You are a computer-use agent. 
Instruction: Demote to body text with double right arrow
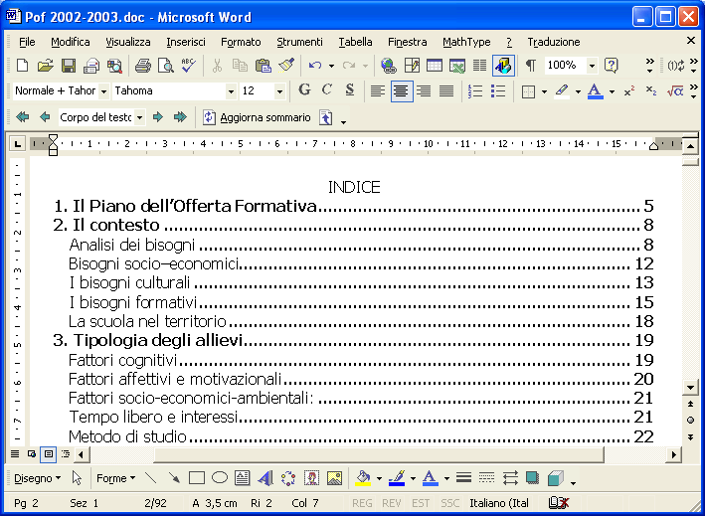pyautogui.click(x=180, y=117)
